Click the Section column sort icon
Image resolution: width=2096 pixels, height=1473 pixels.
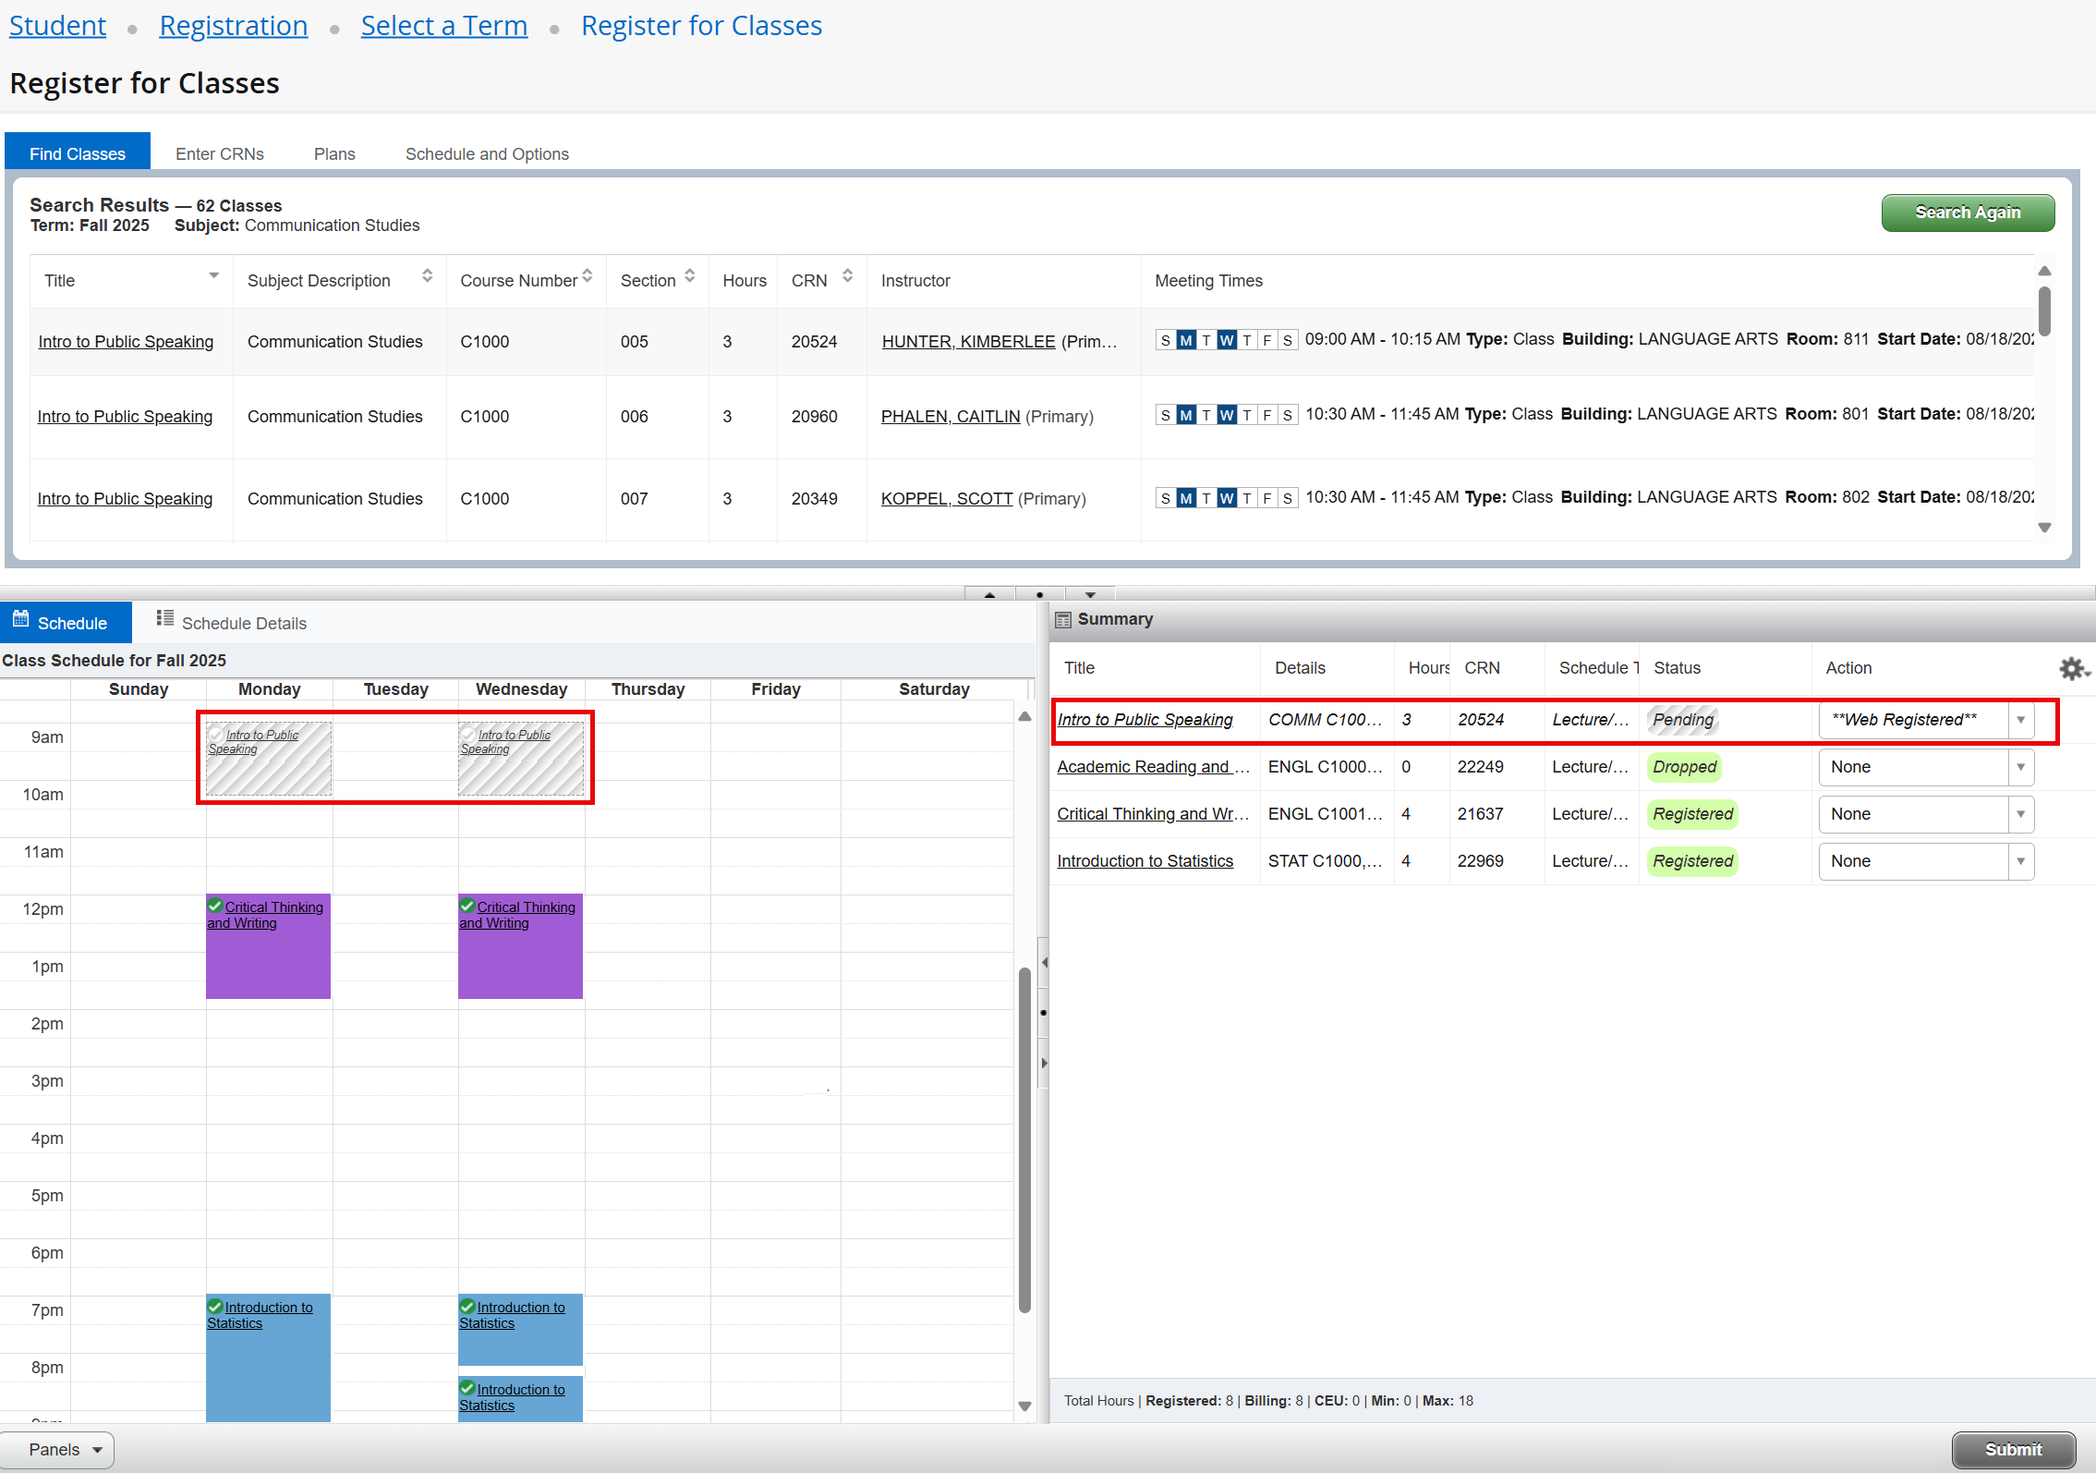(x=689, y=276)
